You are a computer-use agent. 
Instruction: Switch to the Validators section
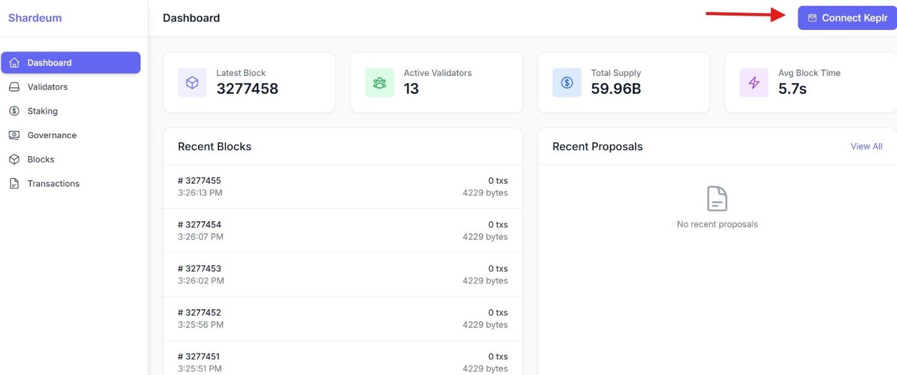click(47, 86)
